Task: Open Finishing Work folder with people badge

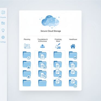Action: pyautogui.click(x=58, y=74)
